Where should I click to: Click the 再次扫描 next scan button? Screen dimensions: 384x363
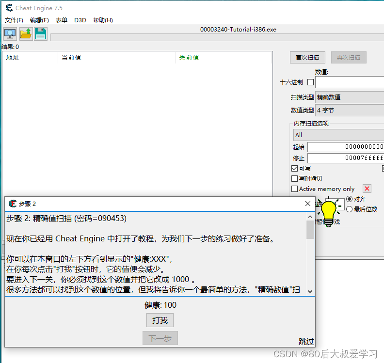(349, 58)
